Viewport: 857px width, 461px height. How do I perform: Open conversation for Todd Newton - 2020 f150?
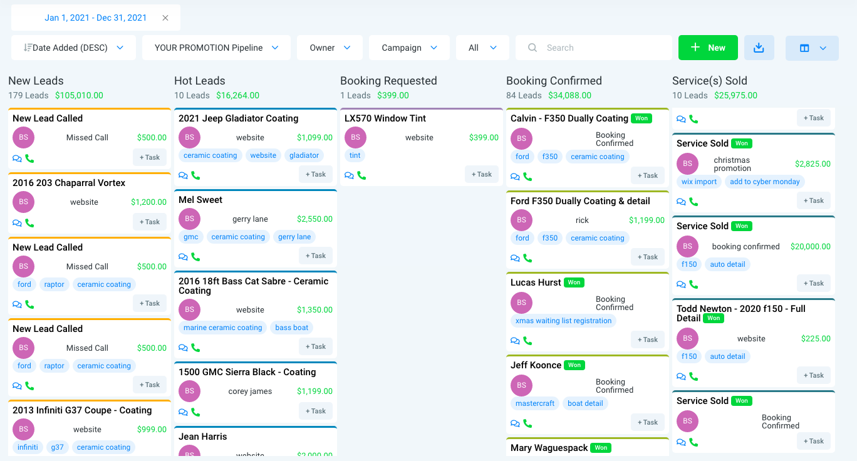point(681,376)
